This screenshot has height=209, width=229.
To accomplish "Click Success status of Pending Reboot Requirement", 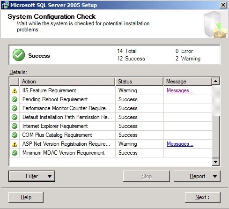I will pos(128,99).
